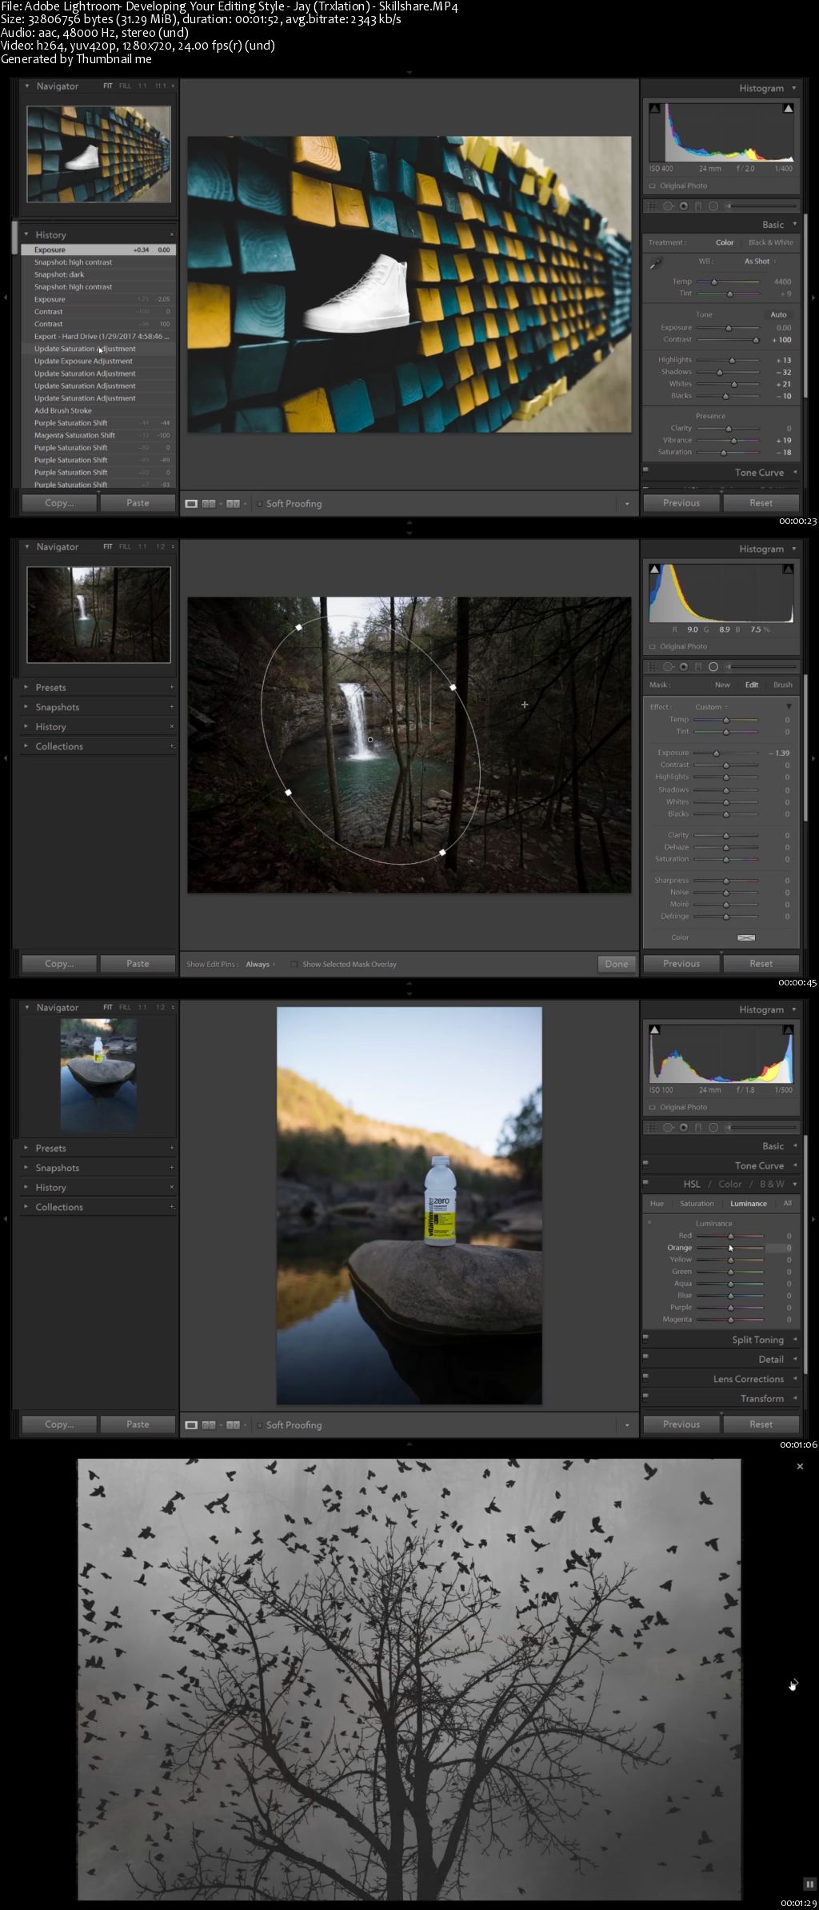This screenshot has height=1910, width=819.
Task: Collapse Basic panel in sneaker frame
Action: coord(794,225)
